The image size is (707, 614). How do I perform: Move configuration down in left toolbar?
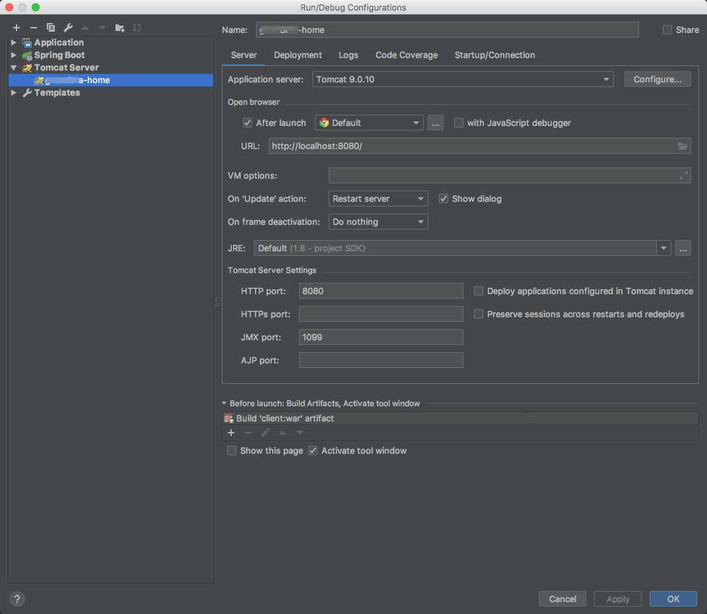click(x=102, y=28)
